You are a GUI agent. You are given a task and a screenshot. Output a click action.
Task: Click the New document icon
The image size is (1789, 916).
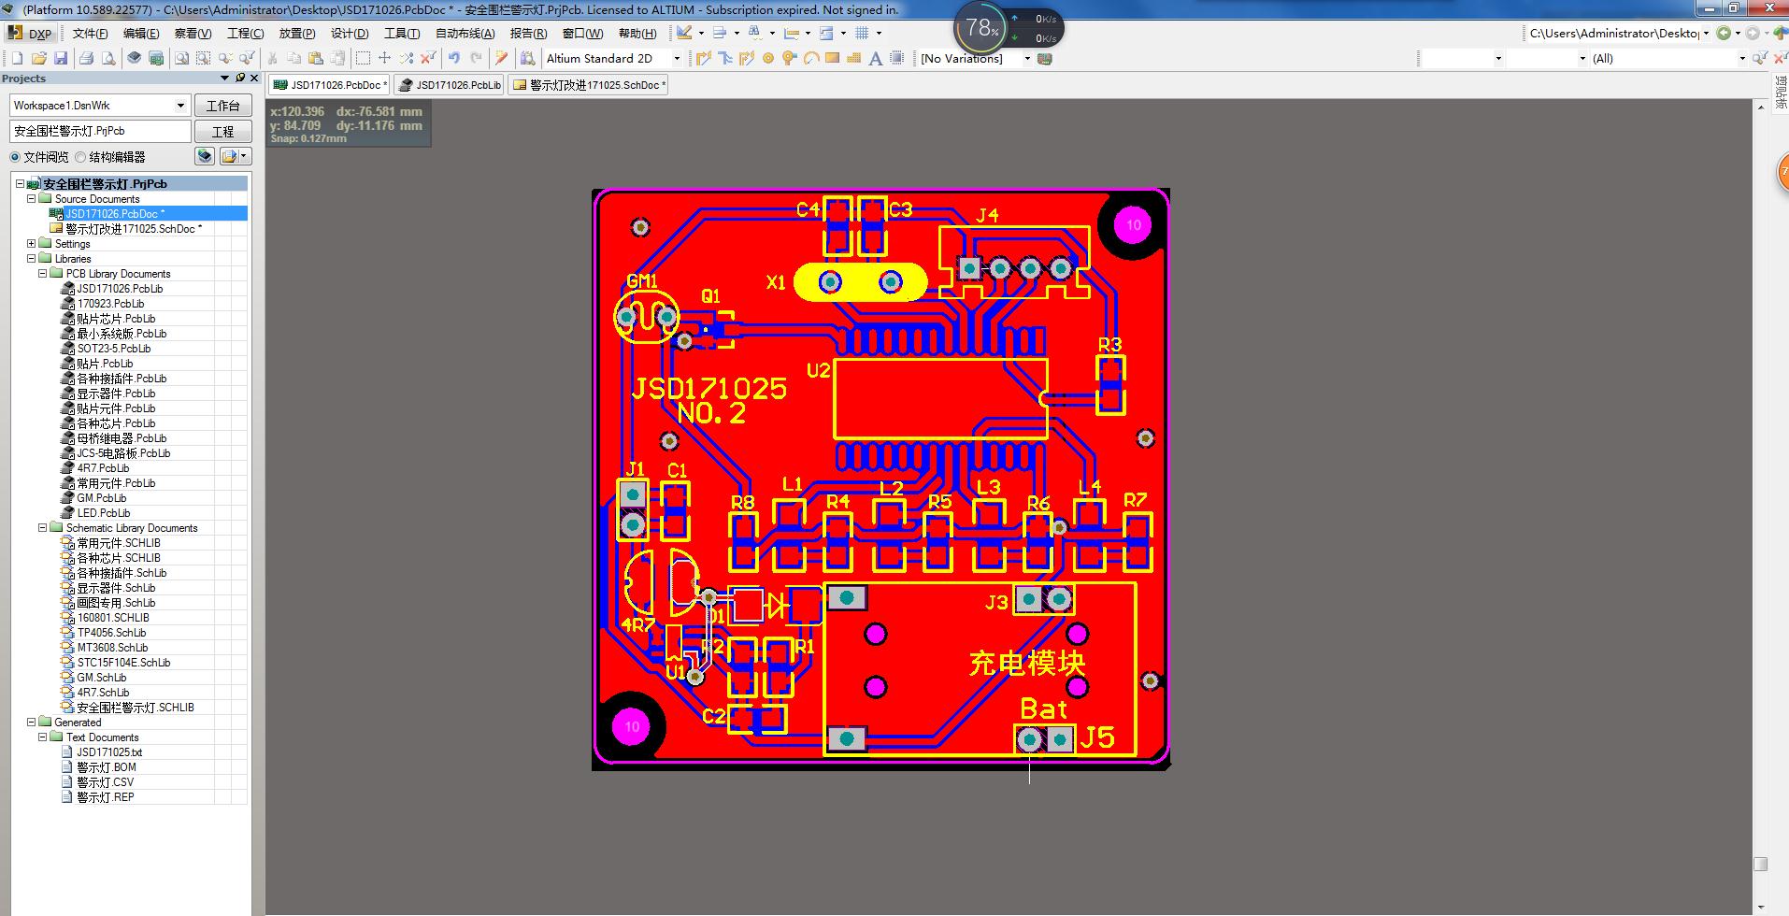pyautogui.click(x=17, y=58)
